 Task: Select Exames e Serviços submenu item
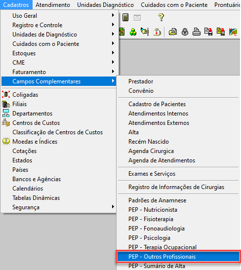178,174
